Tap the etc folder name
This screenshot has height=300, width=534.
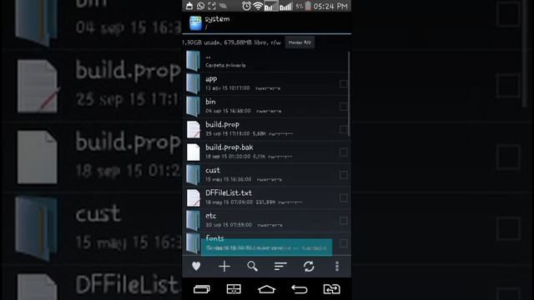pos(211,216)
